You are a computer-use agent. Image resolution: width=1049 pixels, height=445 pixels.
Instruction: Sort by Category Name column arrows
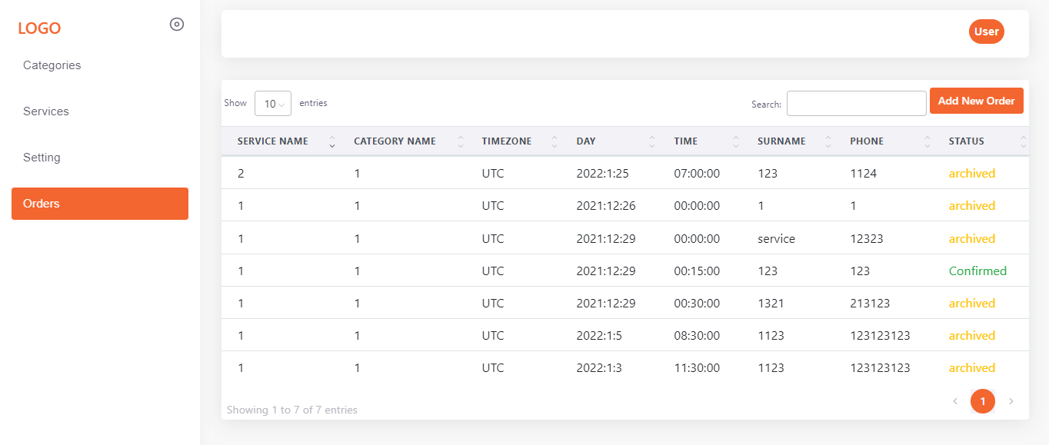point(461,141)
